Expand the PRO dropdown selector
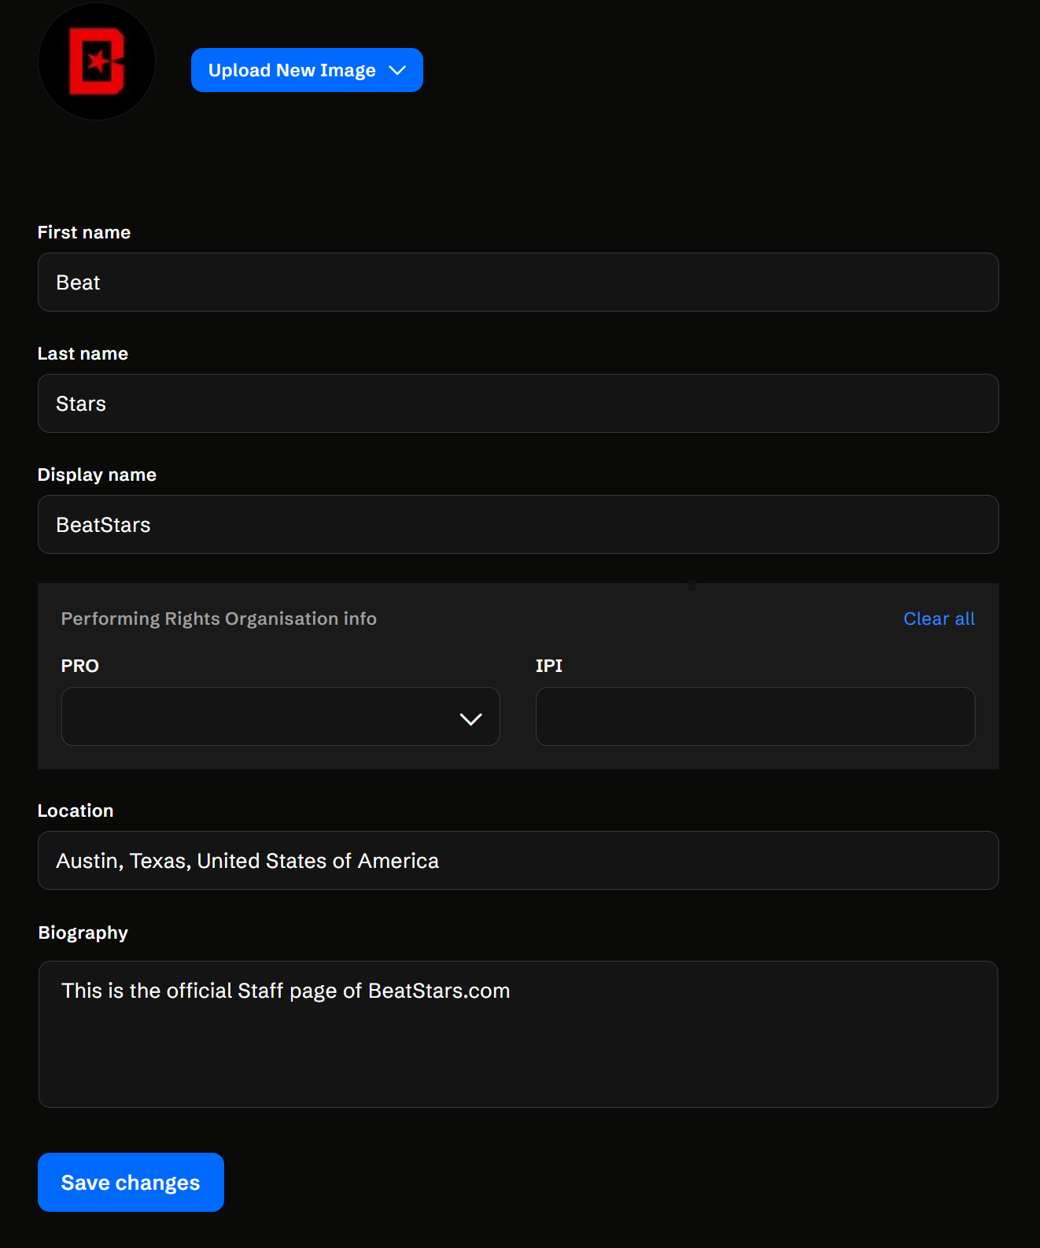The image size is (1040, 1248). pos(281,717)
